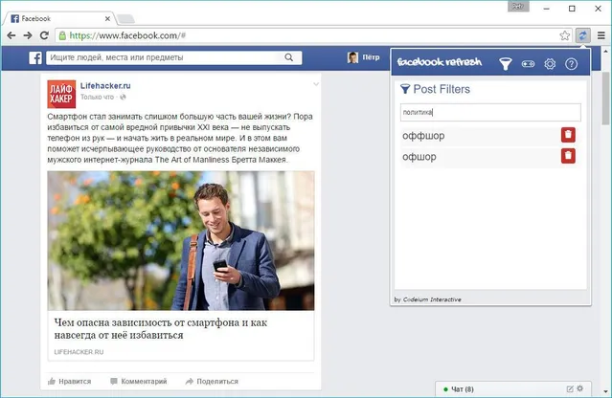Open the Facebook Refresh help icon
The height and width of the screenshot is (398, 612).
click(572, 64)
